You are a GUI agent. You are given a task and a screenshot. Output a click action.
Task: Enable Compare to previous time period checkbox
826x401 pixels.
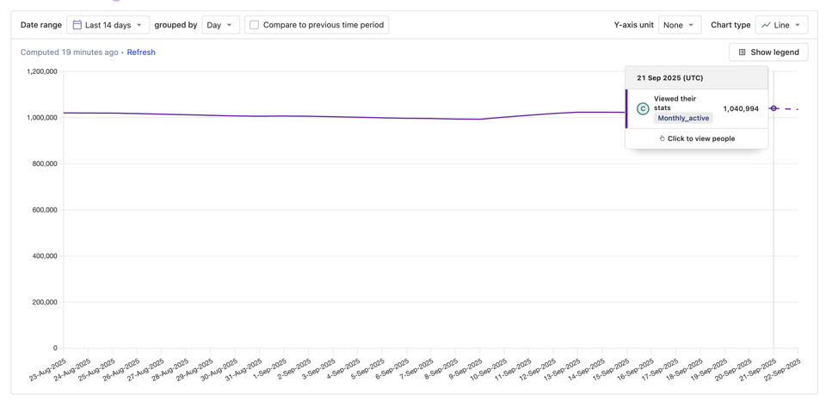[x=255, y=25]
